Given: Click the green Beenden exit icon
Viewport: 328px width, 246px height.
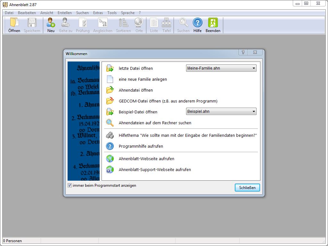Looking at the screenshot, I should 213,23.
